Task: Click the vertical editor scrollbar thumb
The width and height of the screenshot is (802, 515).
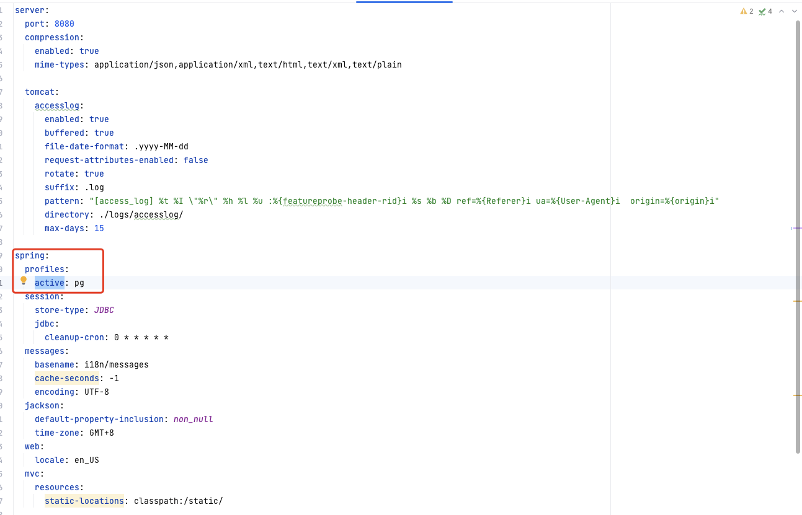Action: (x=798, y=235)
